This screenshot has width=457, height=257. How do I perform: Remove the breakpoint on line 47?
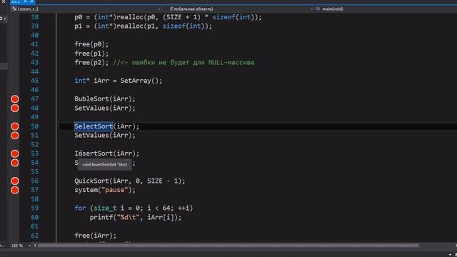tap(15, 99)
